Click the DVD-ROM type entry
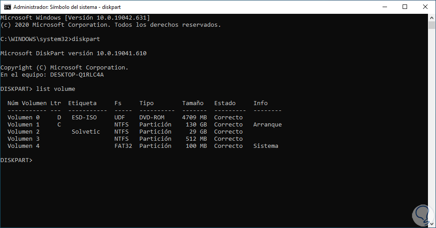 click(x=152, y=117)
